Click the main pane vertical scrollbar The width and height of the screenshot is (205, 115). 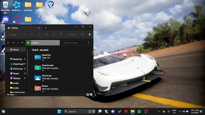point(92,52)
